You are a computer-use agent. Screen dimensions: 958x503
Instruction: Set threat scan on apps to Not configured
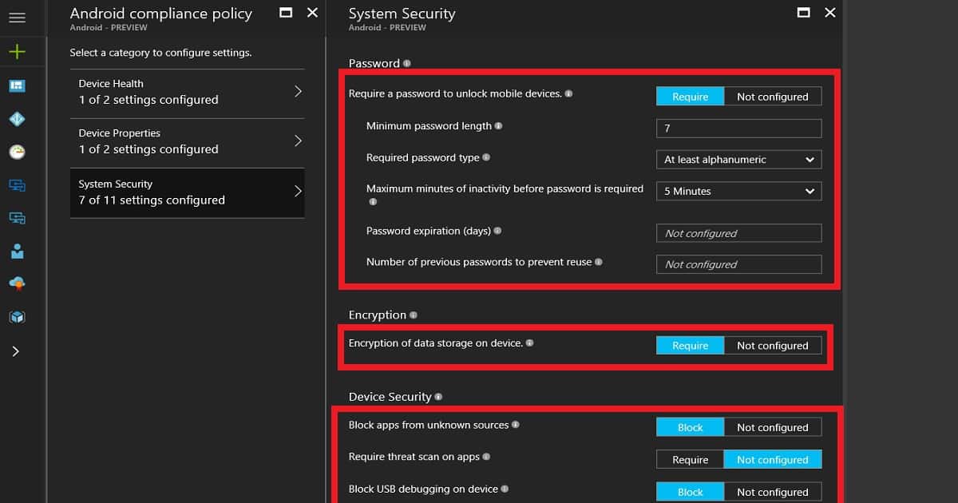[x=773, y=460]
